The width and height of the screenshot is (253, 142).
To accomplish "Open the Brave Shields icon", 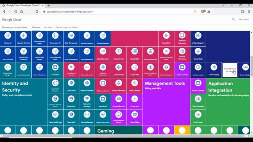I will pyautogui.click(x=203, y=11).
